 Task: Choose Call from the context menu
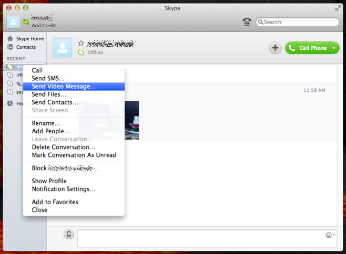(x=74, y=70)
